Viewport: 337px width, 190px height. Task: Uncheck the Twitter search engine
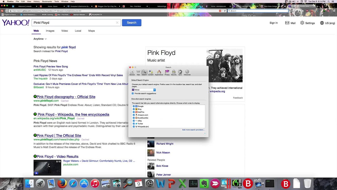(134, 124)
